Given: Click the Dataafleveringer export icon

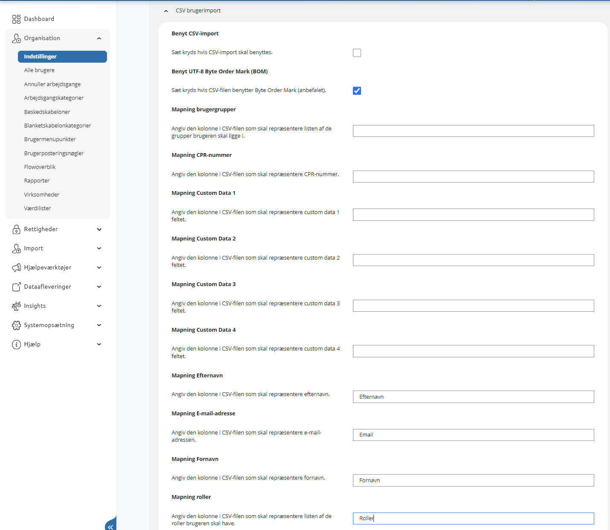Looking at the screenshot, I should click(16, 287).
